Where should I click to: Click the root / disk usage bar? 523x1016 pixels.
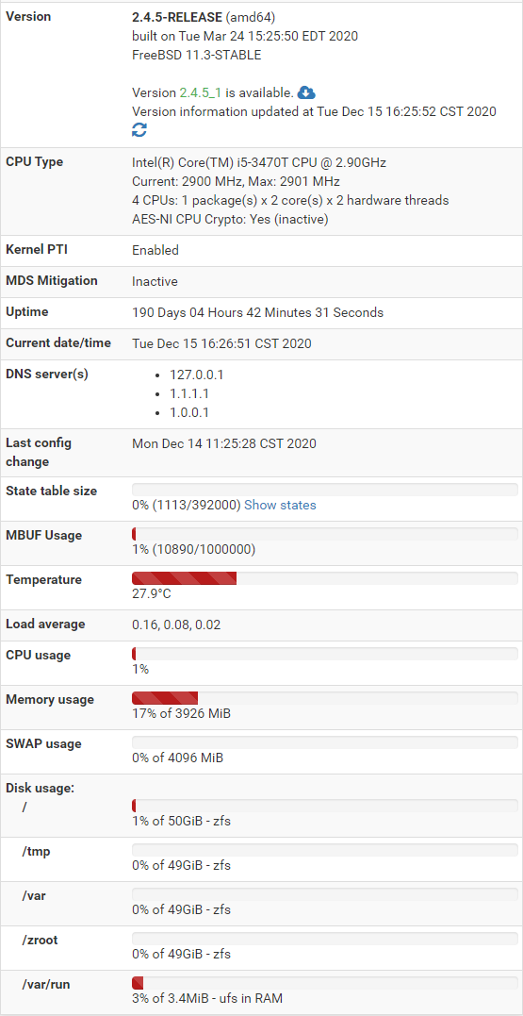click(325, 806)
